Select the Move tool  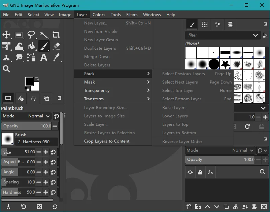click(x=6, y=35)
